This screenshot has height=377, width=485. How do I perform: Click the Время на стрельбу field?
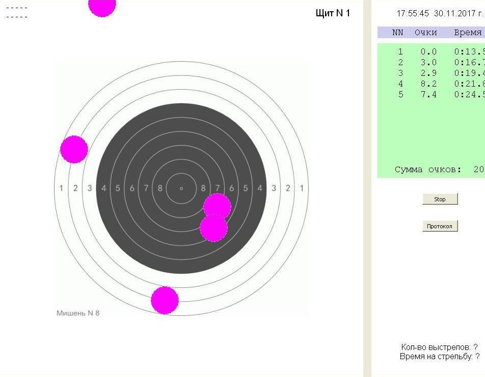pyautogui.click(x=439, y=357)
